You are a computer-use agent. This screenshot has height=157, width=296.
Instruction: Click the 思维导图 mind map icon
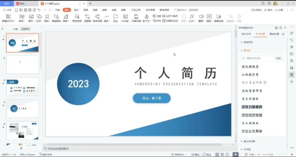pyautogui.click(x=97, y=18)
